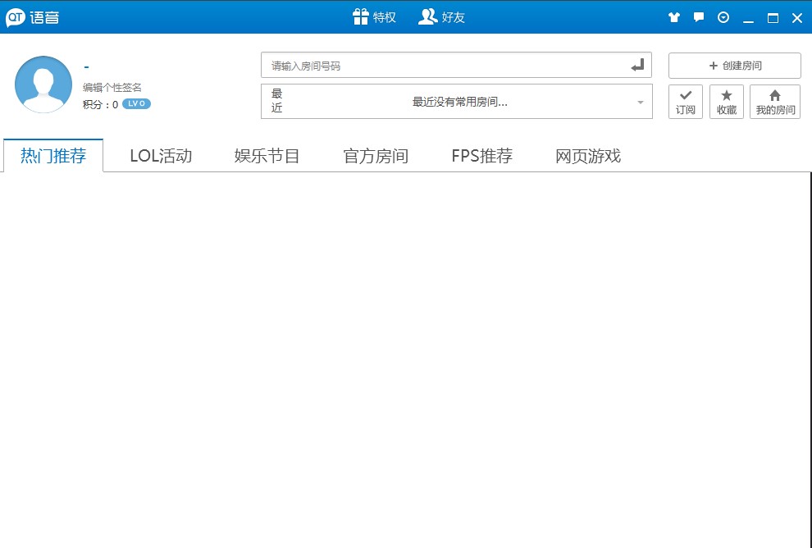Click the user avatar picture
The image size is (812, 548).
coord(43,84)
